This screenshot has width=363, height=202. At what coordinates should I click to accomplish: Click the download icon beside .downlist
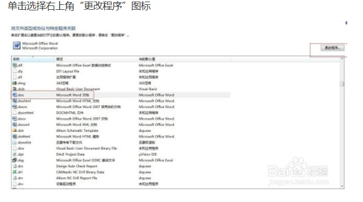(x=15, y=143)
